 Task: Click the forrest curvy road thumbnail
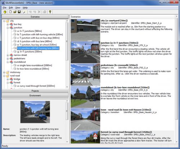tap(85, 137)
